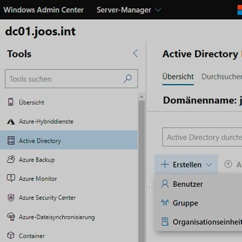Screen dimensions: 242x242
Task: Open Azure-Dateisynchronisierung tool
Action: coord(69,217)
